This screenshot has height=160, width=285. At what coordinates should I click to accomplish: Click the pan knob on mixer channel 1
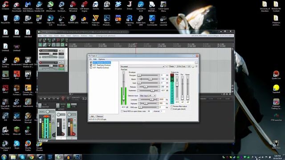click(x=58, y=115)
